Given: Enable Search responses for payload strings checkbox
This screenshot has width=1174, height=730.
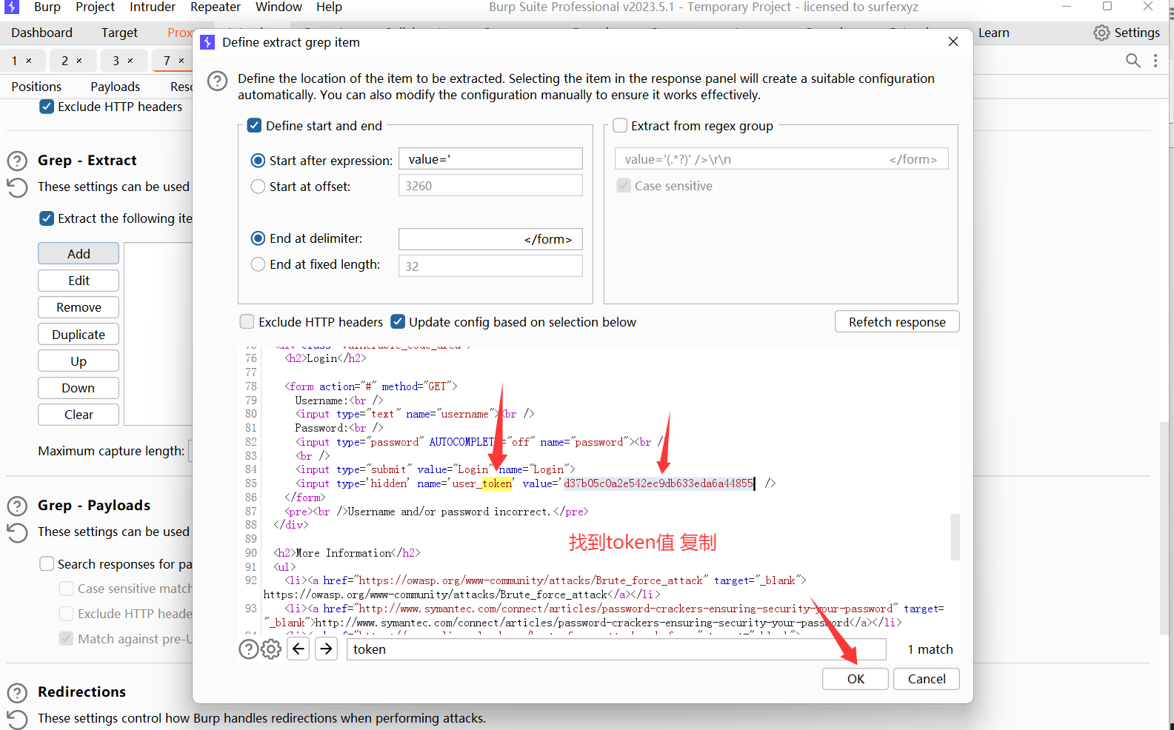Looking at the screenshot, I should [47, 563].
